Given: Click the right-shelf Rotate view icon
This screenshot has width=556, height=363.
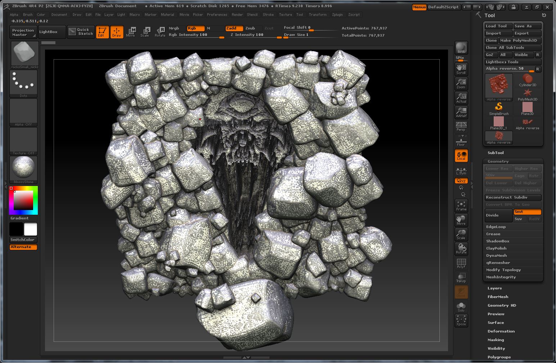Looking at the screenshot, I should click(x=461, y=248).
